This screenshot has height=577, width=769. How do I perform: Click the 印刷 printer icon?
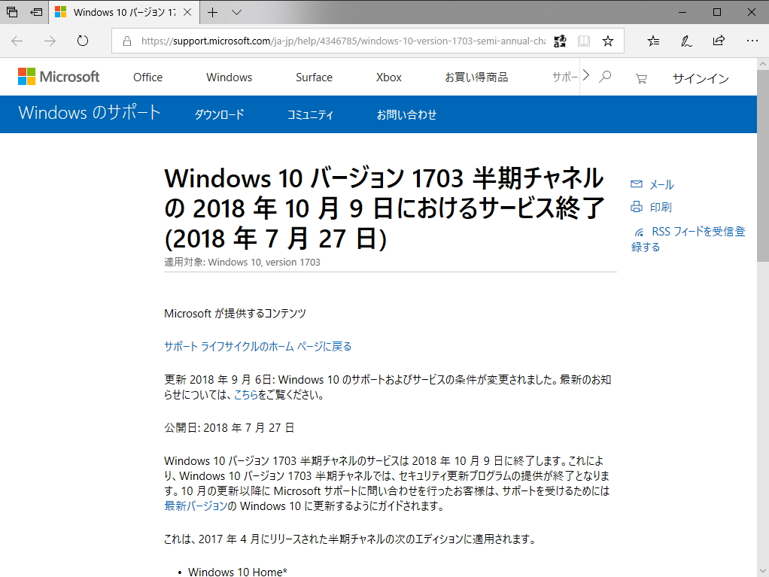pyautogui.click(x=636, y=207)
